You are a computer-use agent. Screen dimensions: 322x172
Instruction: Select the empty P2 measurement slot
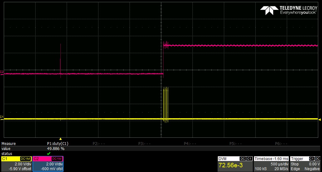(99, 144)
